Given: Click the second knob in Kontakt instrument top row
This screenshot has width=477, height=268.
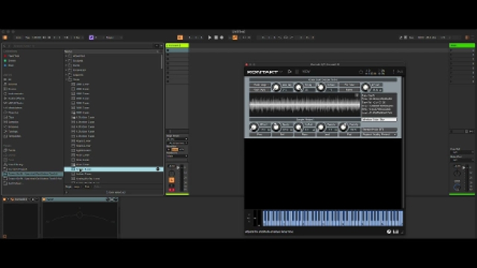Looking at the screenshot, I should coord(298,87).
